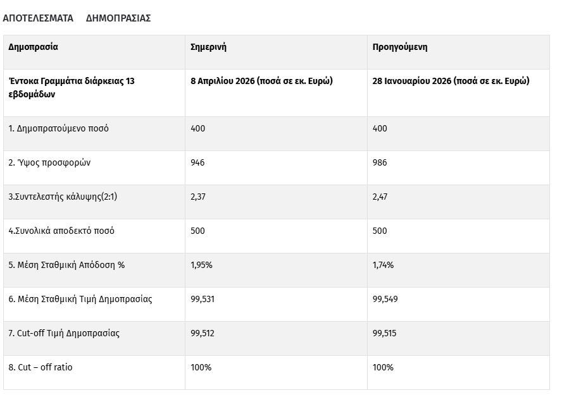Click the 28 Ιανουαρίου 2026 date cell
Screen dimensions: 562x414
click(x=451, y=82)
